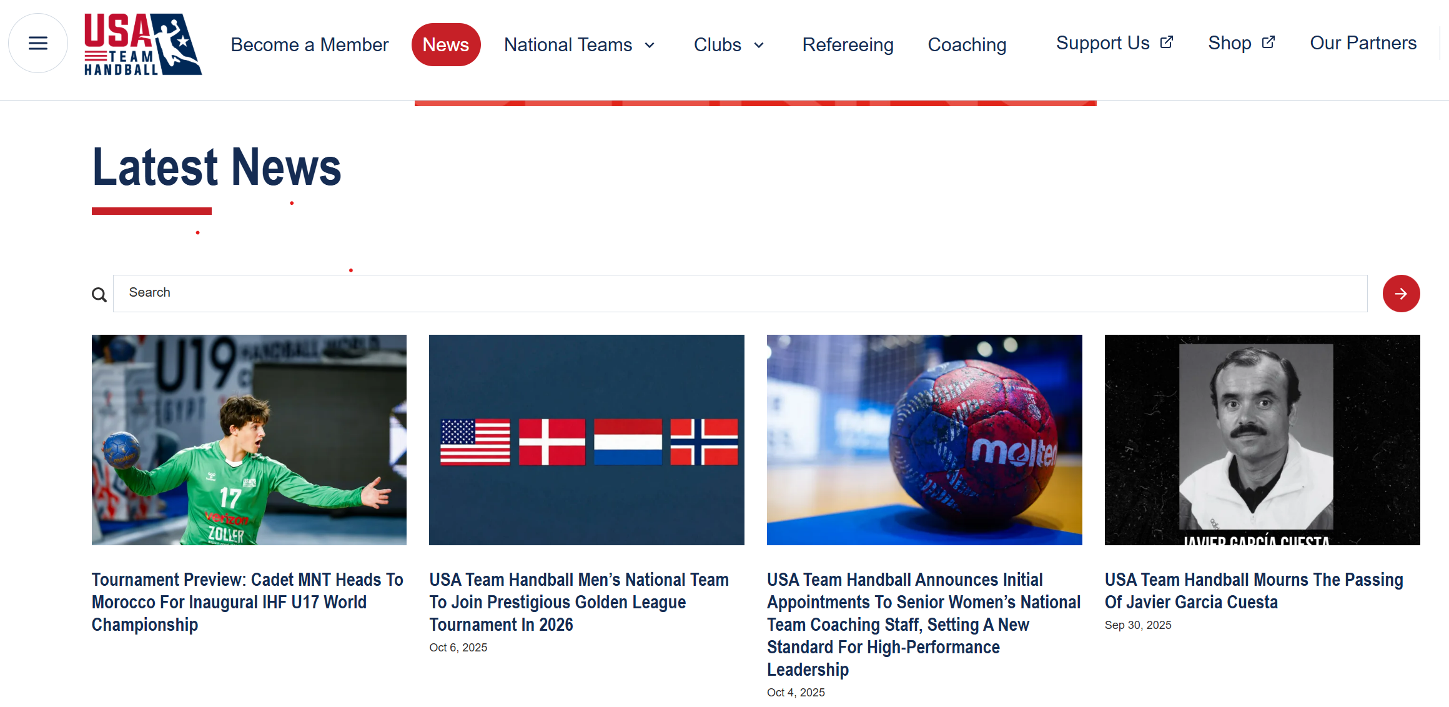Image resolution: width=1449 pixels, height=707 pixels.
Task: Click the magnifying glass search icon
Action: pyautogui.click(x=99, y=295)
